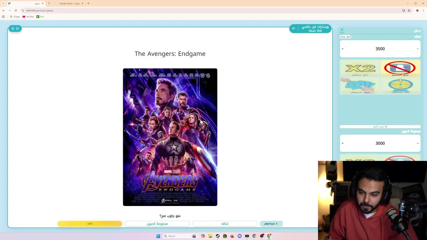The width and height of the screenshot is (427, 240).
Task: Open OBS Studio from the taskbar
Action: click(262, 236)
